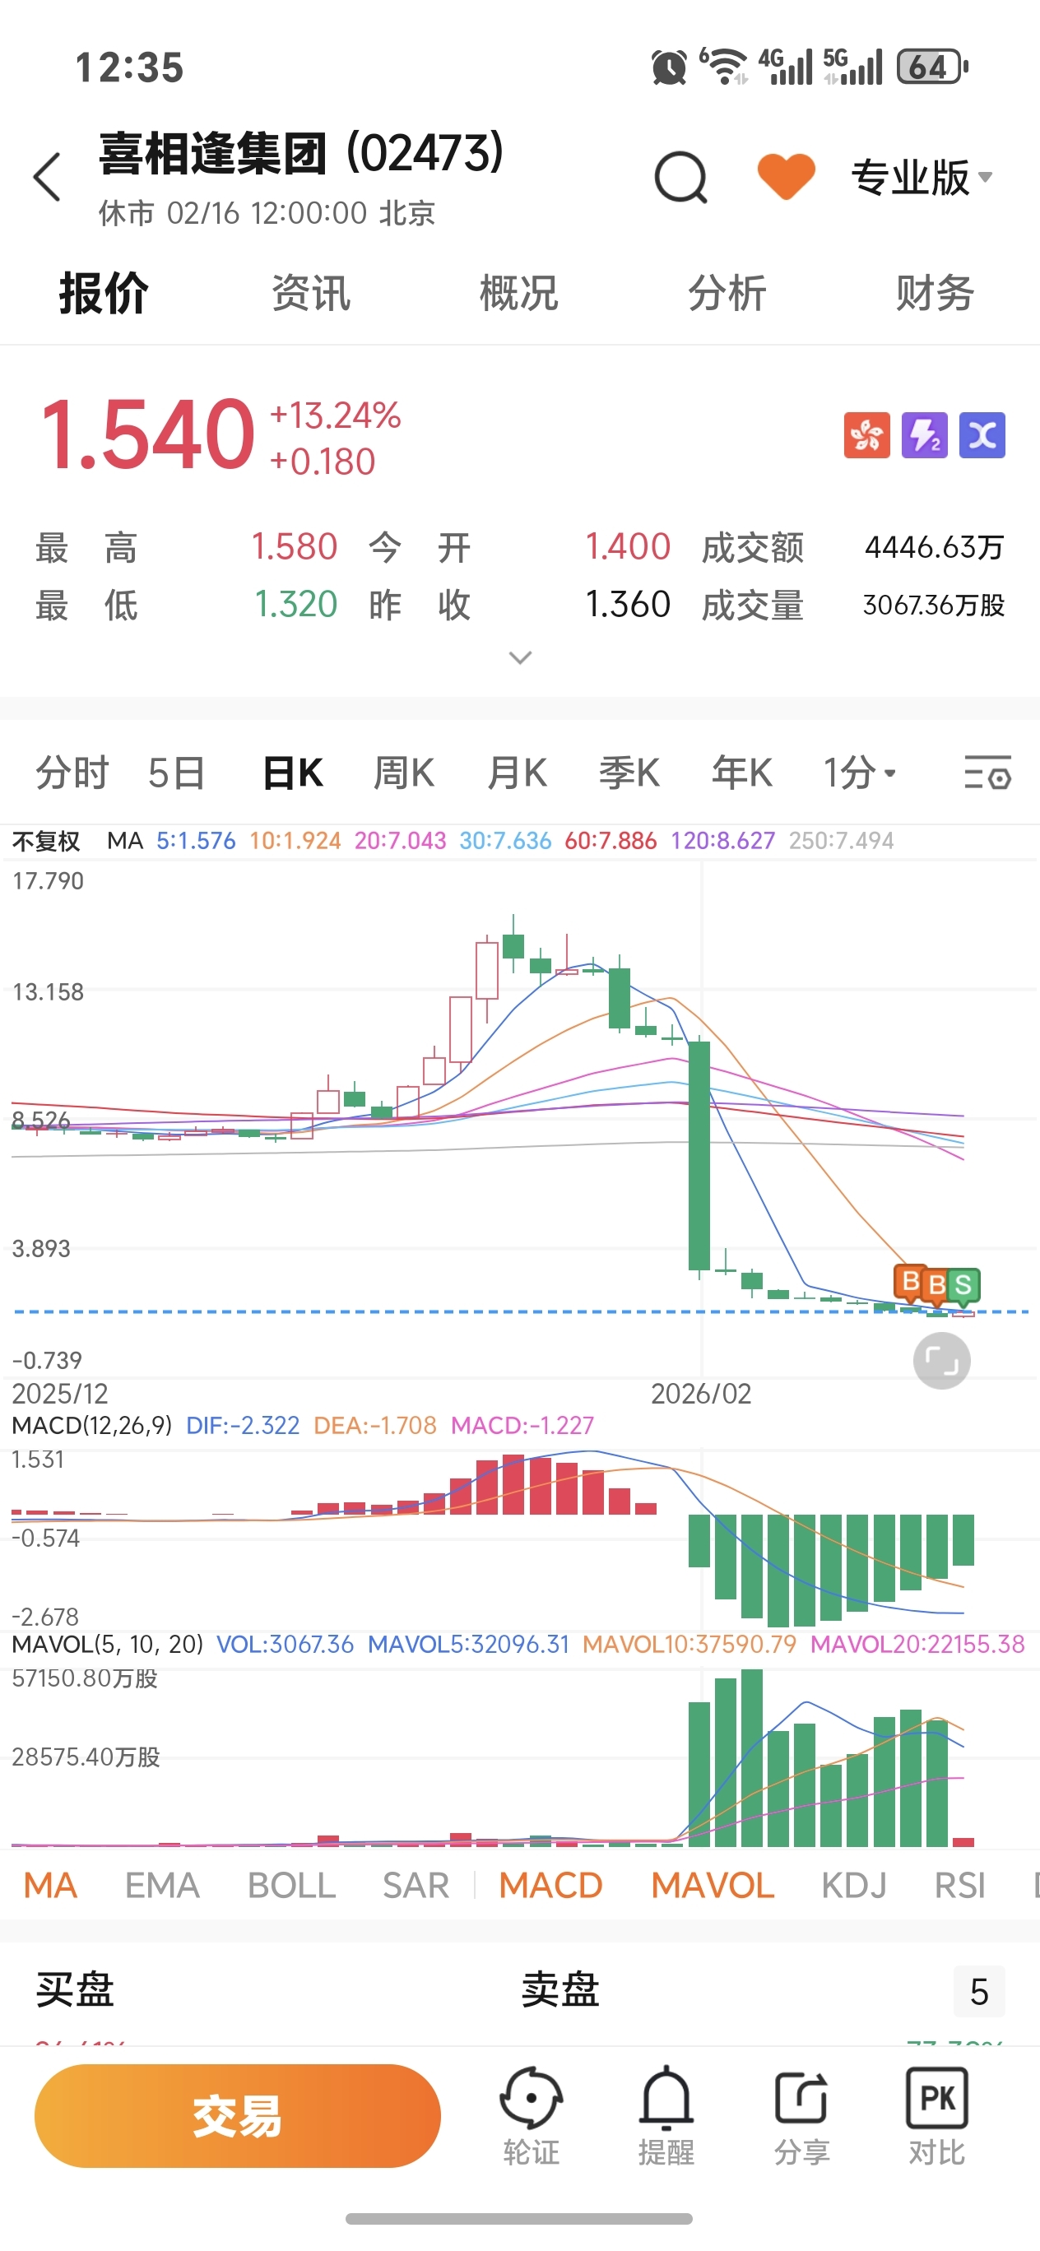Toggle the EMA indicator
Image resolution: width=1040 pixels, height=2251 pixels.
(x=163, y=1885)
